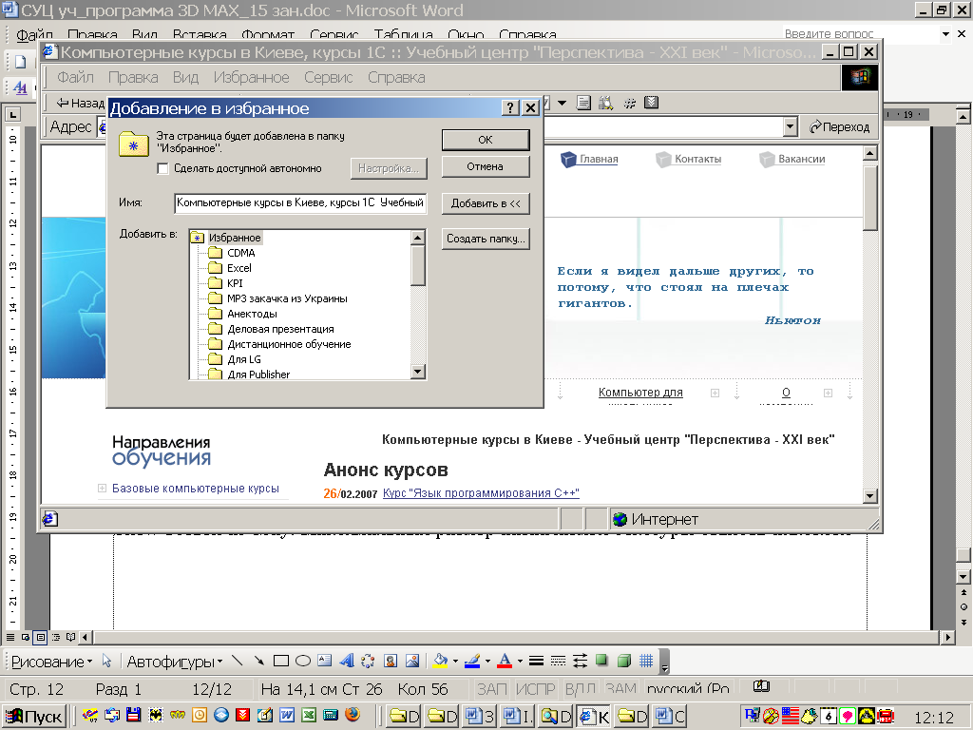The image size is (973, 730).
Task: Select the Rectangle drawing tool
Action: coord(281,662)
